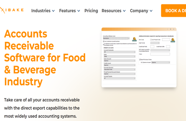This screenshot has width=186, height=121.
Task: Click the Book a Demo button
Action: click(173, 10)
